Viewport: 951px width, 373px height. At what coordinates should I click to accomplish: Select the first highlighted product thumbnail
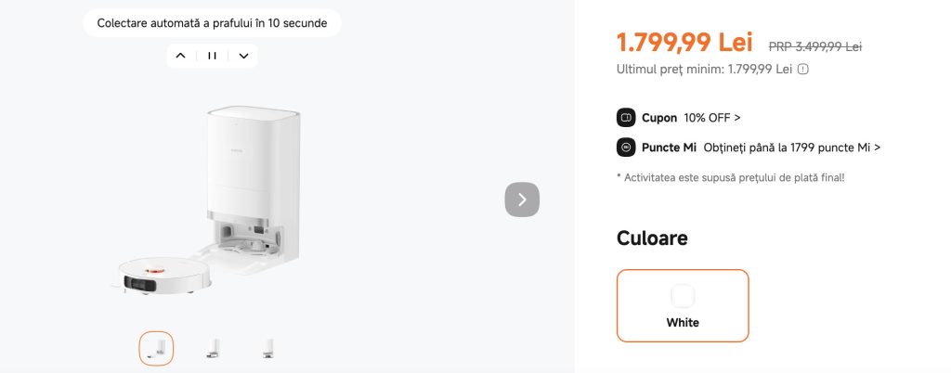point(156,348)
